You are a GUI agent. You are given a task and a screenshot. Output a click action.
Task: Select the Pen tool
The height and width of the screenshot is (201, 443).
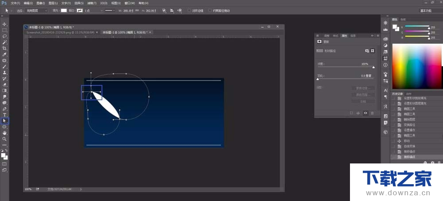point(4,109)
